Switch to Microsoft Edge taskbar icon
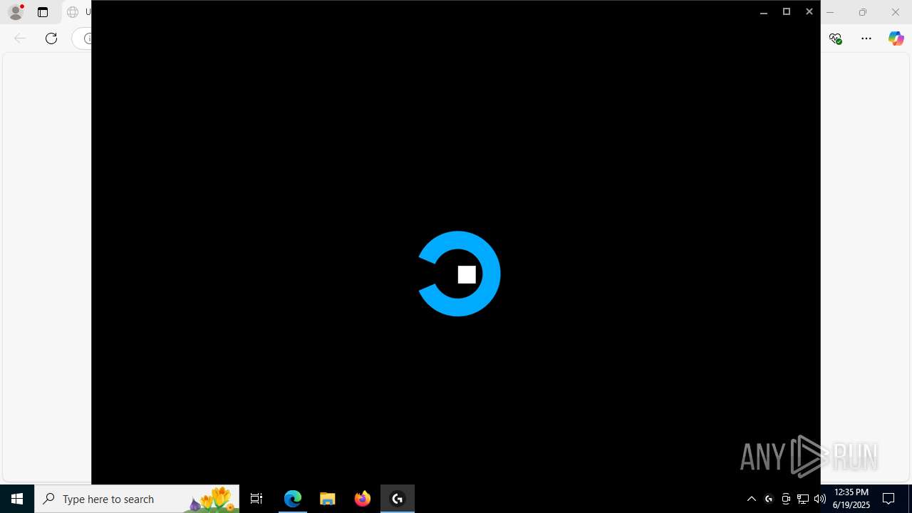Viewport: 912px width, 513px height. click(293, 499)
